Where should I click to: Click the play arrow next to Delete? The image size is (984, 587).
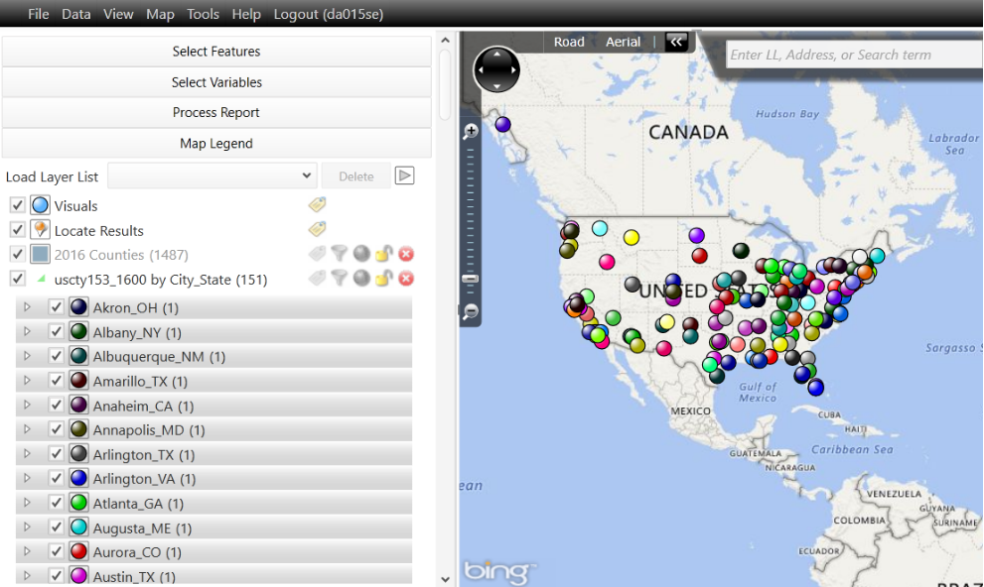405,176
